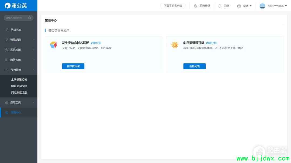Click the 蒲公英官方应用 section heading
291x163 pixels.
pos(59,31)
